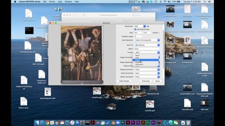Choose Auto in the open popup menu
This screenshot has height=126, width=225.
[x=146, y=58]
